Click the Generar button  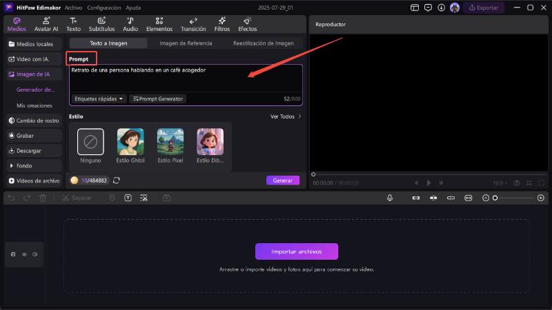[283, 180]
